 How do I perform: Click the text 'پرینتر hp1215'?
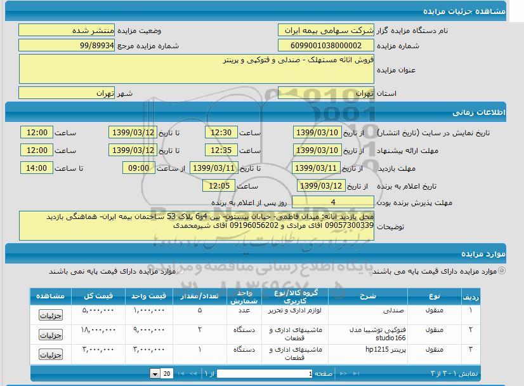[x=386, y=350]
